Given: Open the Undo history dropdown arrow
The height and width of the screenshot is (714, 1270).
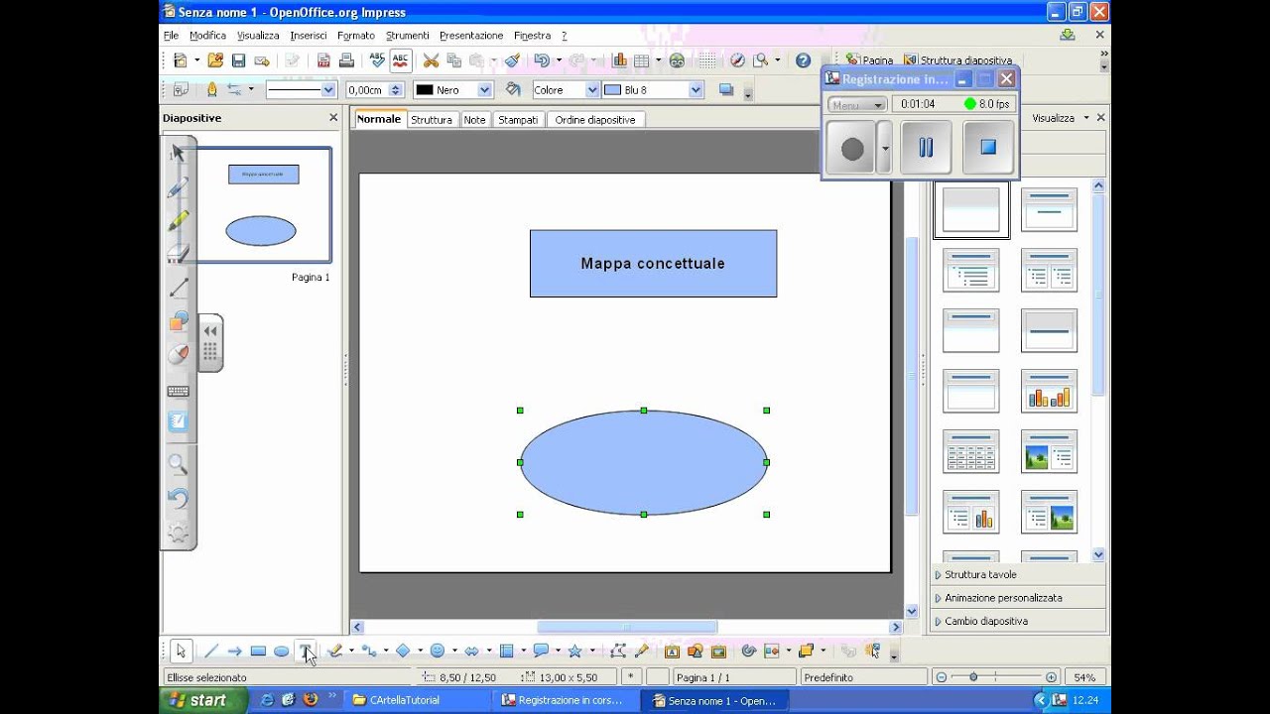Looking at the screenshot, I should [559, 60].
